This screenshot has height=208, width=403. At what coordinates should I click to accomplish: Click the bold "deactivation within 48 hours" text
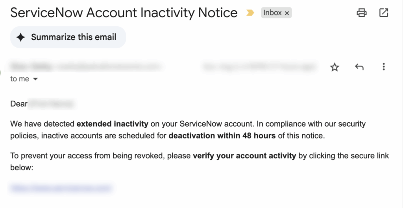[222, 136]
